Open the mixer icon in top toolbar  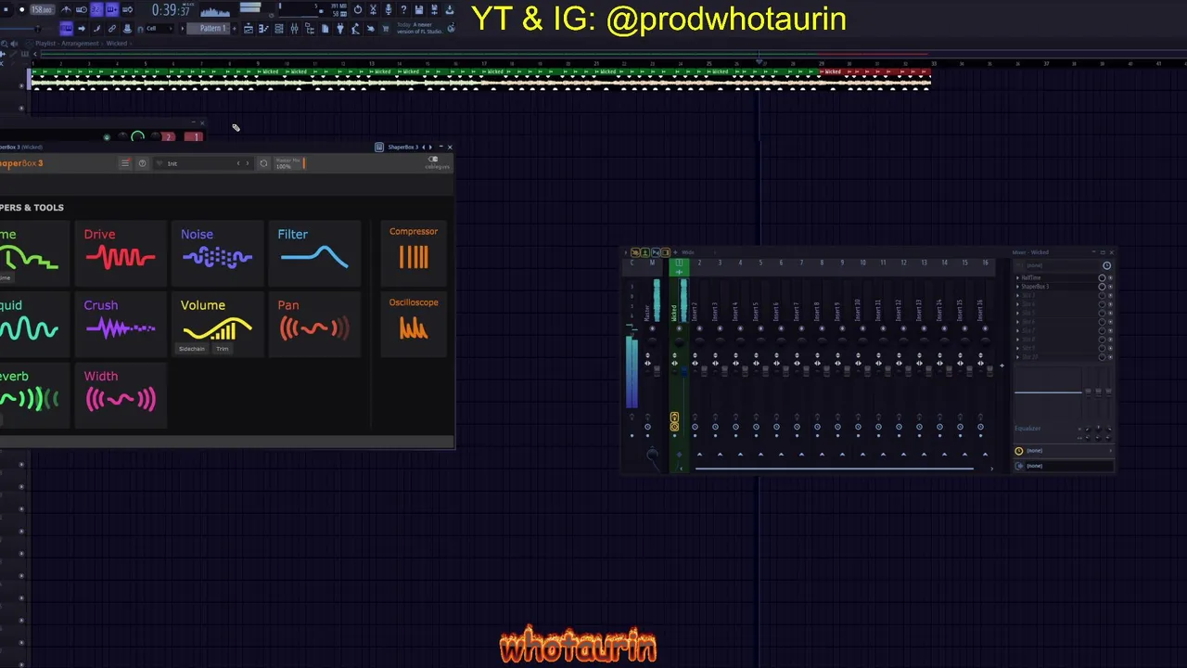click(x=294, y=29)
